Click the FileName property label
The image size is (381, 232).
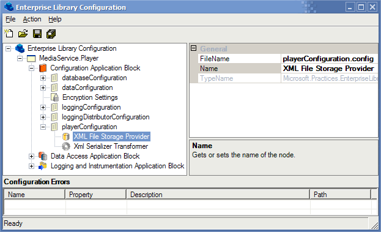point(239,59)
